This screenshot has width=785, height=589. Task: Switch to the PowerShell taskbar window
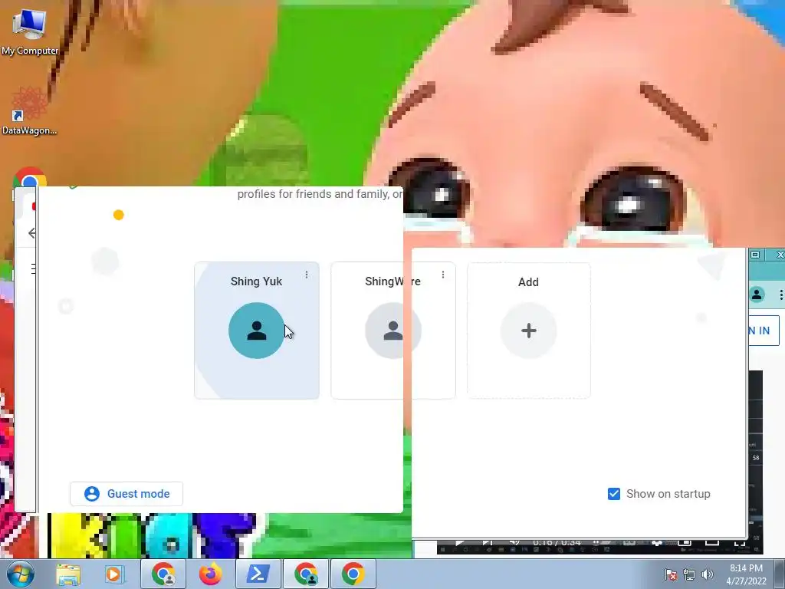[258, 574]
